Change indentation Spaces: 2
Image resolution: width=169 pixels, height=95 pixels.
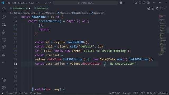pyautogui.click(x=126, y=93)
